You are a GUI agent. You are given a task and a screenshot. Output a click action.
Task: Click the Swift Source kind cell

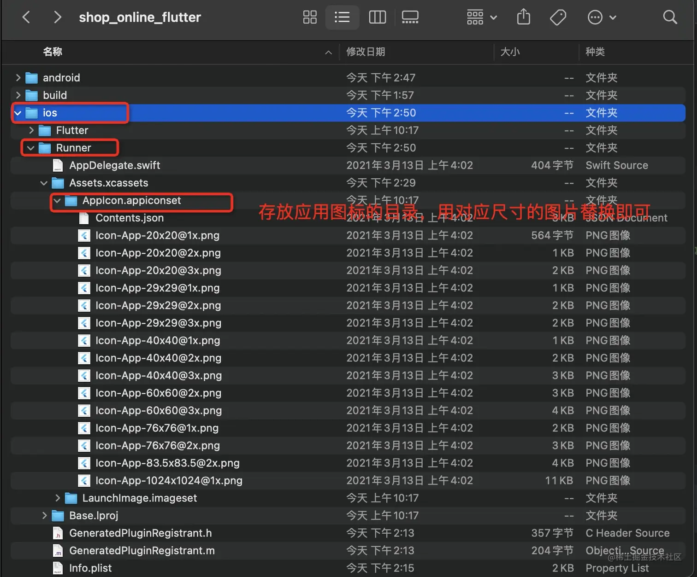pyautogui.click(x=617, y=165)
